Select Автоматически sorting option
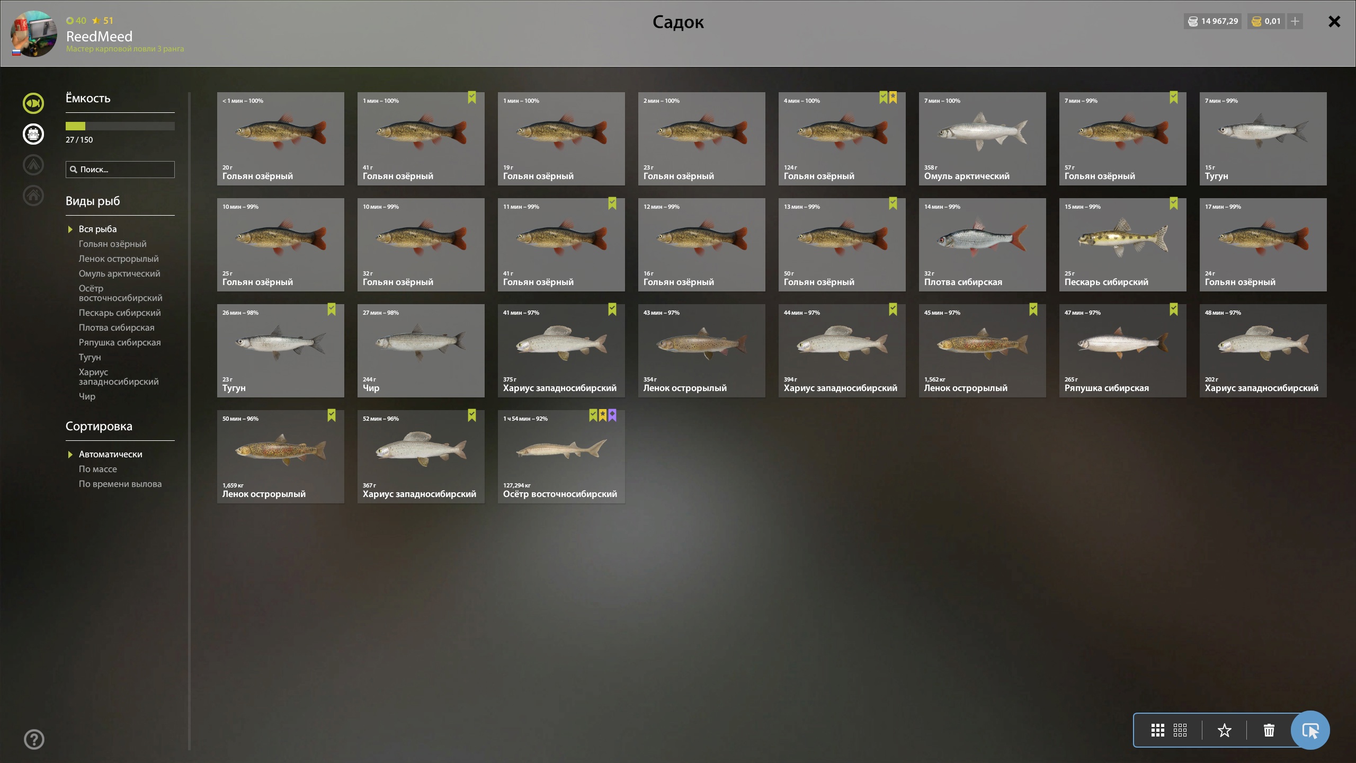Image resolution: width=1356 pixels, height=763 pixels. click(x=110, y=454)
